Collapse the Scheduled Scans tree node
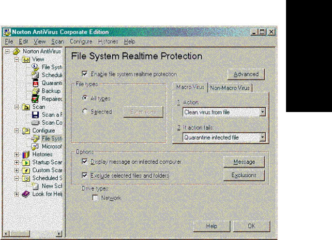Viewport: 332px width, 240px height. pyautogui.click(x=17, y=178)
